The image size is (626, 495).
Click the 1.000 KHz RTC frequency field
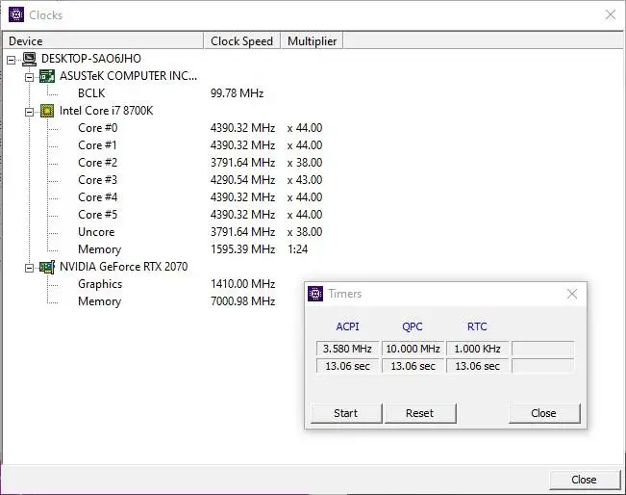(x=478, y=349)
